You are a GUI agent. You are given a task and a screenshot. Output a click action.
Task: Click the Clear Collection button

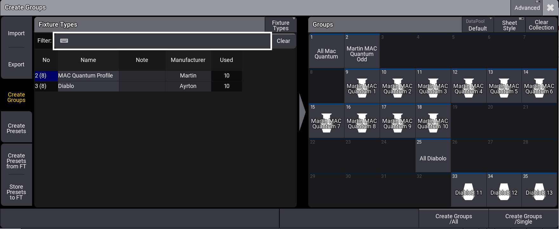pos(541,25)
